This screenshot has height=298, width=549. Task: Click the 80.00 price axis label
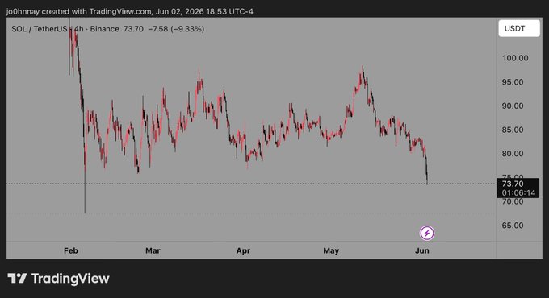[513, 154]
